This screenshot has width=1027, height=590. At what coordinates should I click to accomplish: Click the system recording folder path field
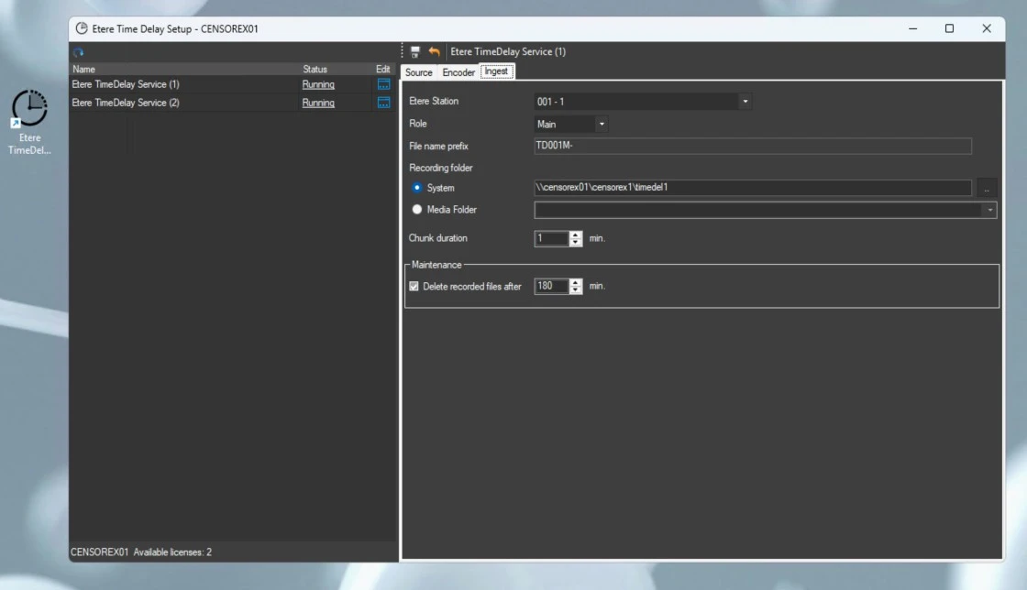coord(753,188)
